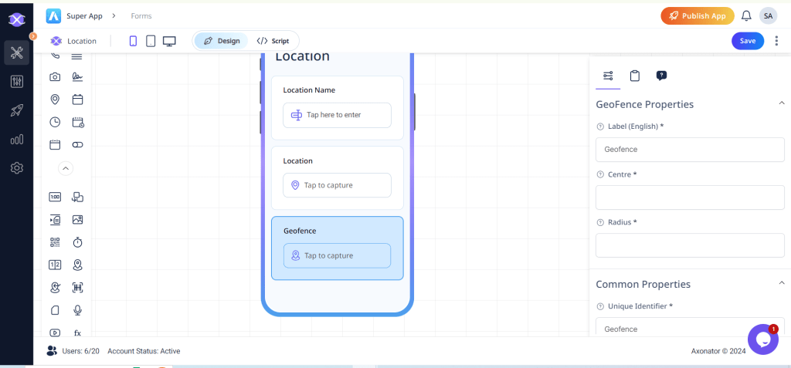Select the camera widget in the palette
The width and height of the screenshot is (791, 368).
55,76
